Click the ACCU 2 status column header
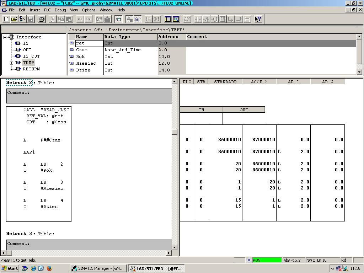This screenshot has width=364, height=273. (259, 82)
